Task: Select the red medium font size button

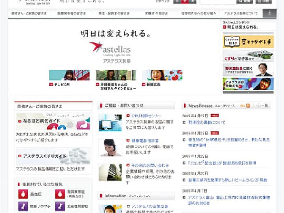Action: (x=185, y=2)
